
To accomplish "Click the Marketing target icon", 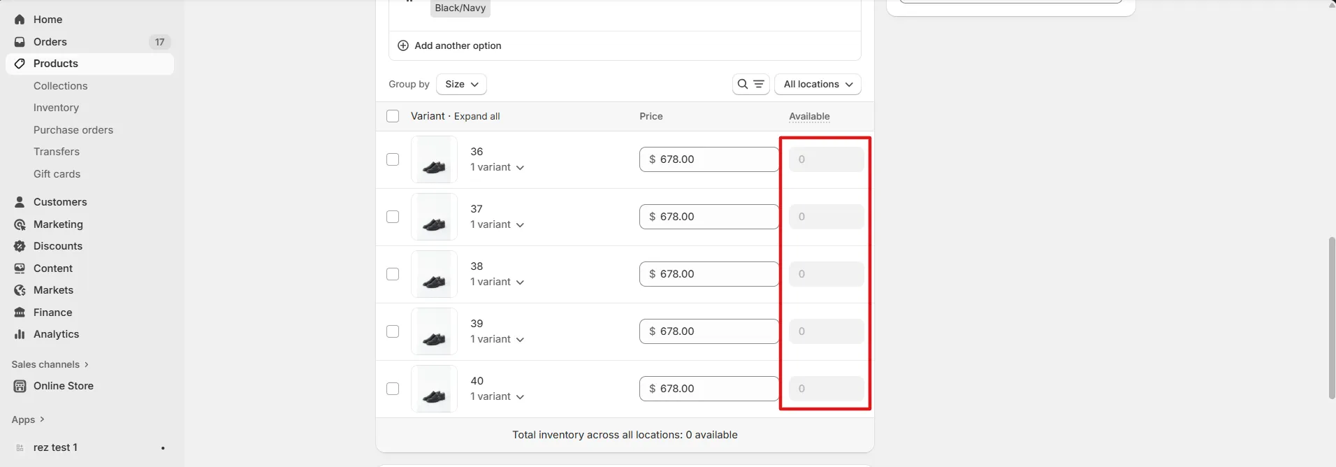I will coord(20,224).
